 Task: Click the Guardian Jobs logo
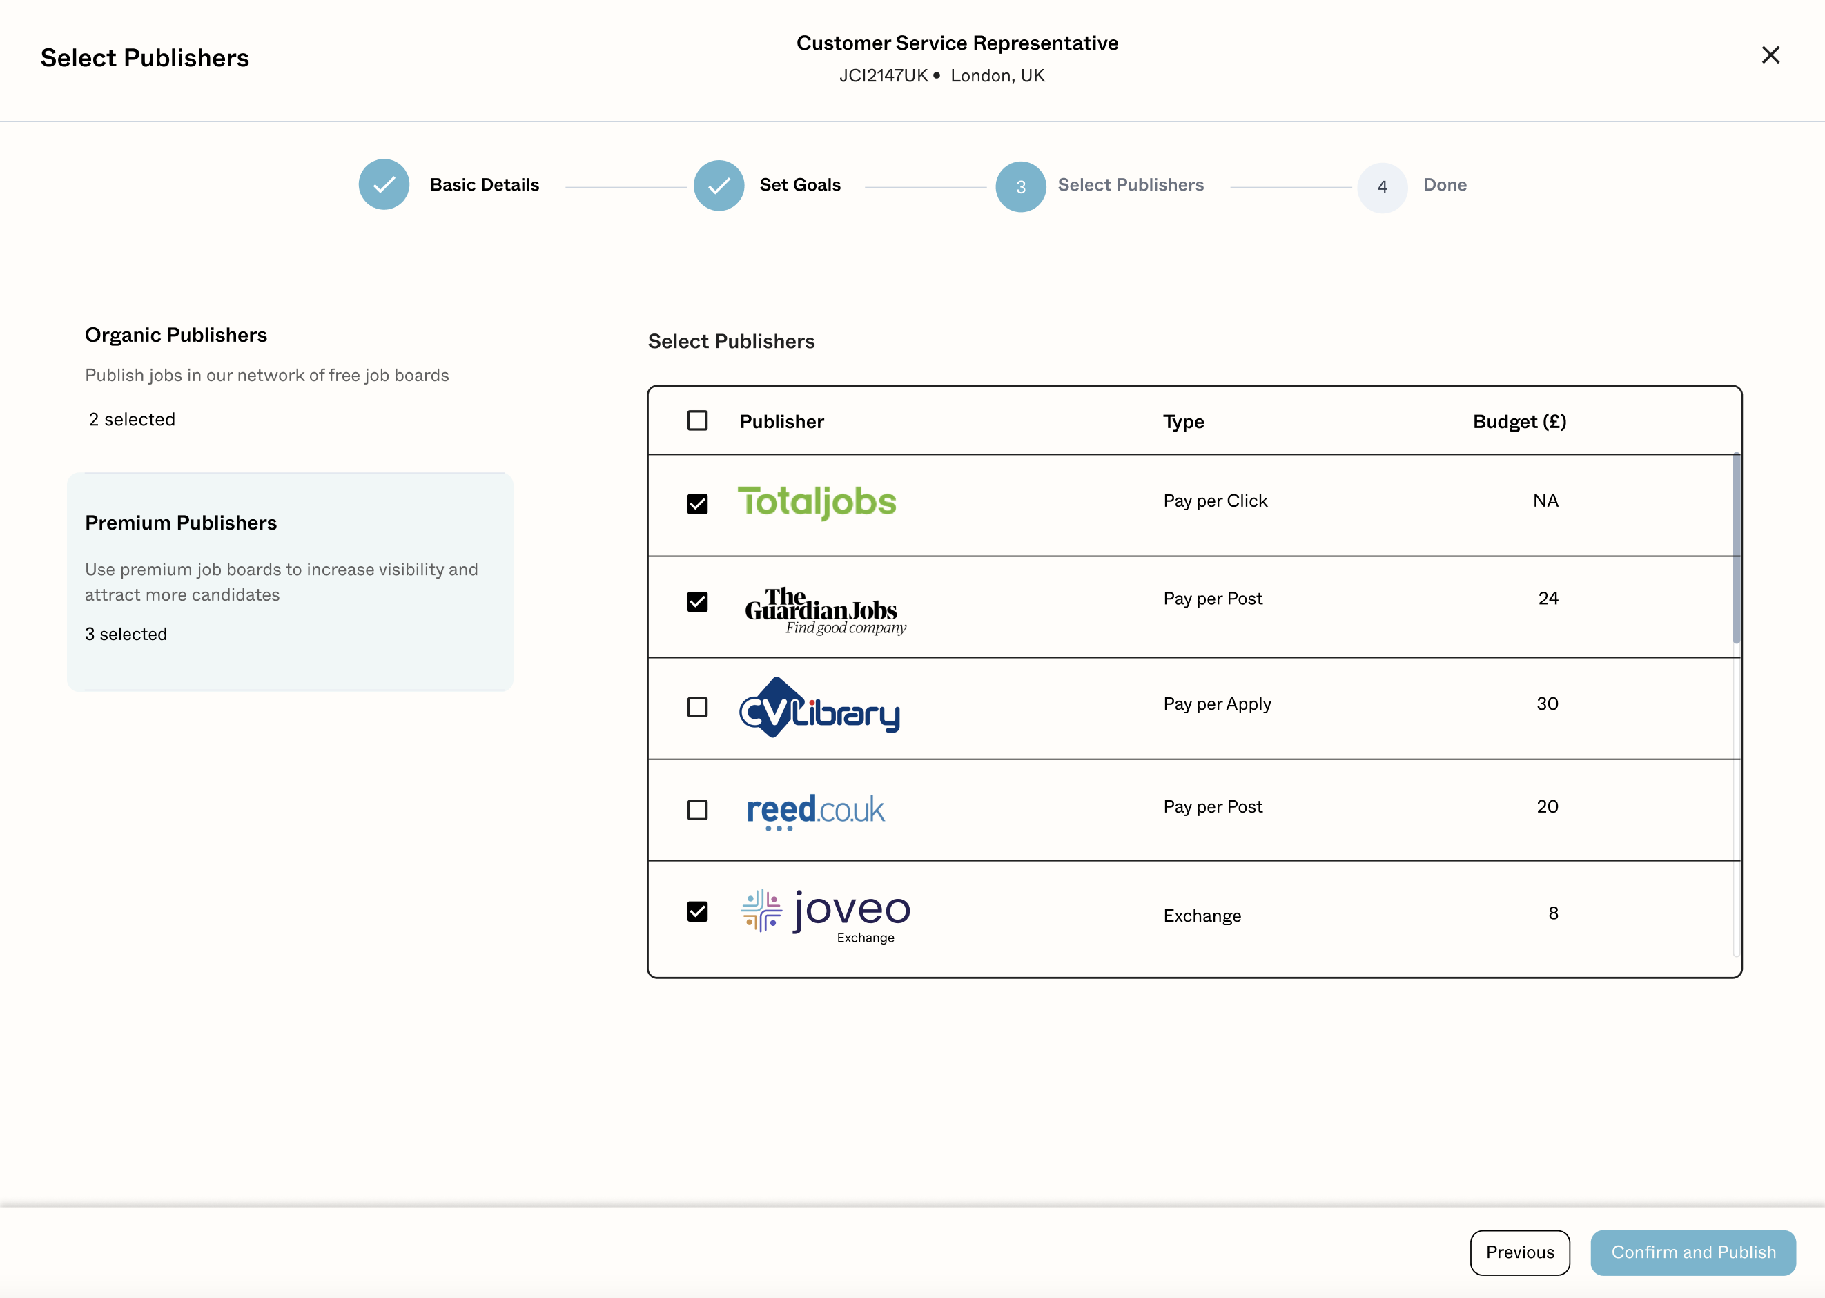824,610
